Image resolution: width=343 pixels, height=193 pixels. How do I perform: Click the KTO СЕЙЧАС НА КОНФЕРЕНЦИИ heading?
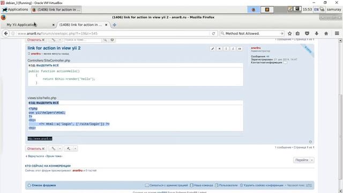click(x=48, y=166)
